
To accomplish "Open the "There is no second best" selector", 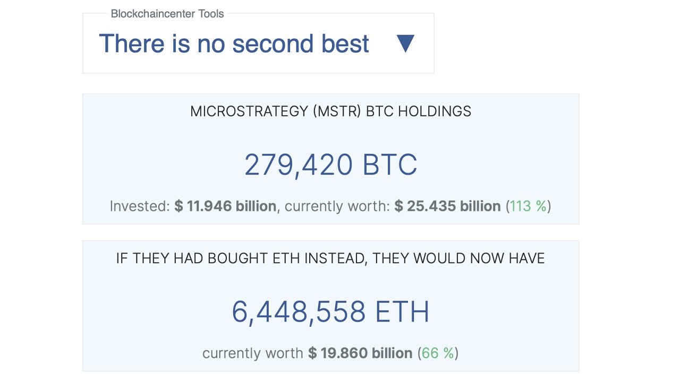I will 234,44.
